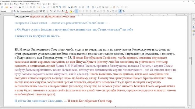Open the highlighting color dropdown arrow
This screenshot has height=109, width=195.
coord(73,11)
